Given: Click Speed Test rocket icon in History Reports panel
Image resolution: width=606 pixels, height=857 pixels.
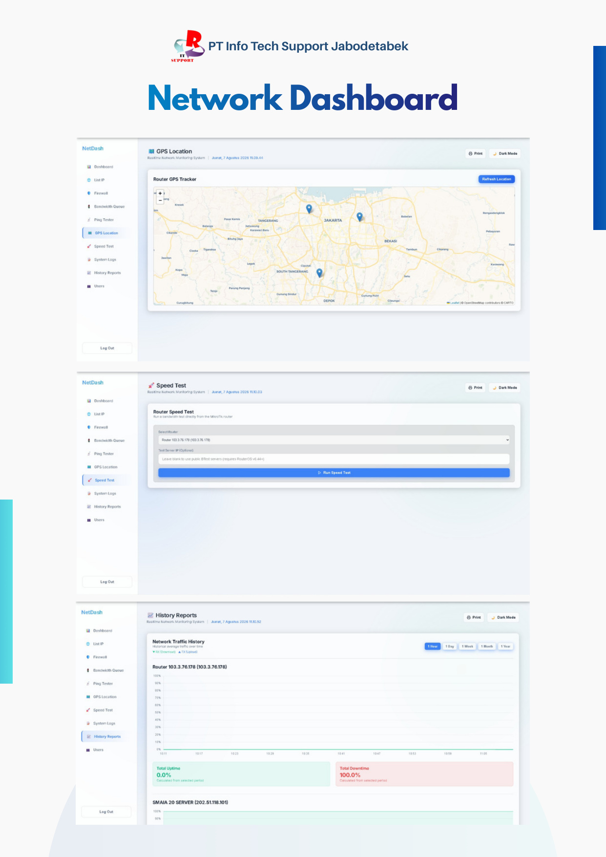Looking at the screenshot, I should point(88,710).
